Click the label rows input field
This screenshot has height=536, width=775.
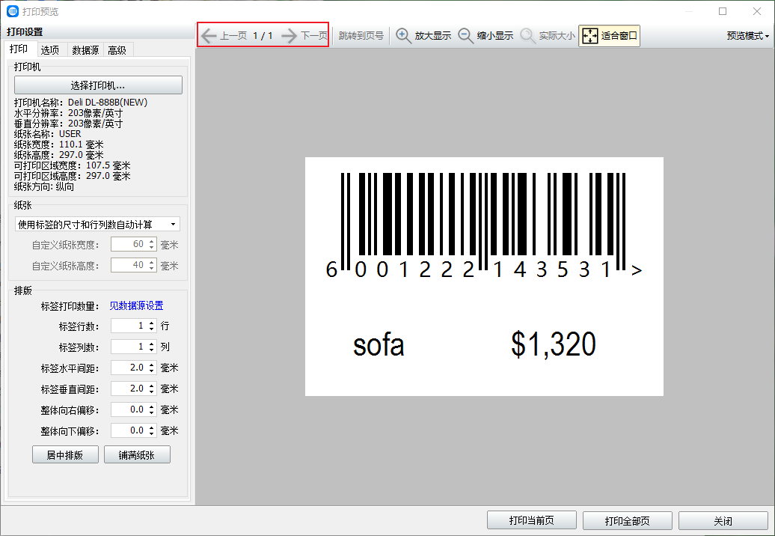click(x=129, y=326)
